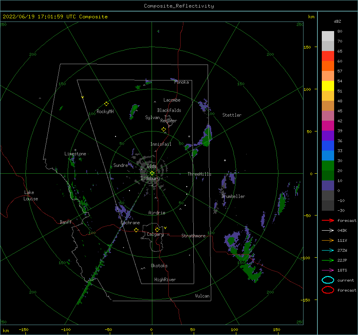Click the RockyMH label
Screen dimensions: 358x335
(x=105, y=112)
